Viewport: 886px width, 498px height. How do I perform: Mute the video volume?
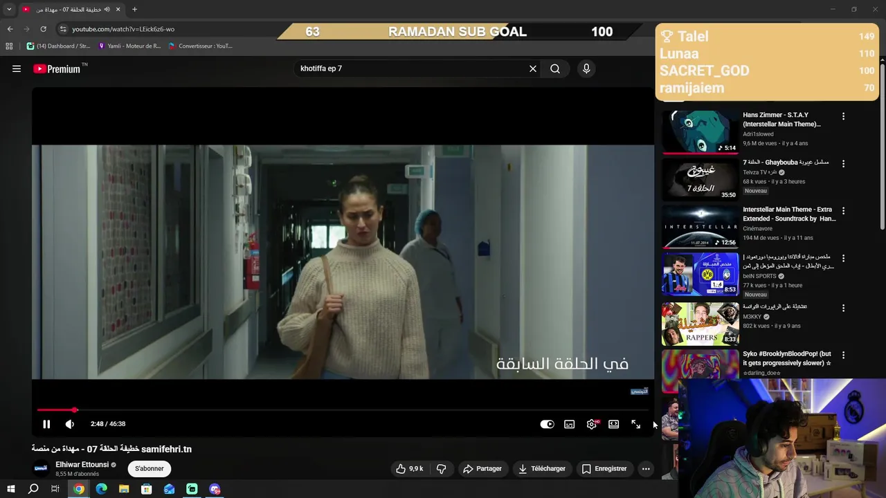tap(70, 424)
